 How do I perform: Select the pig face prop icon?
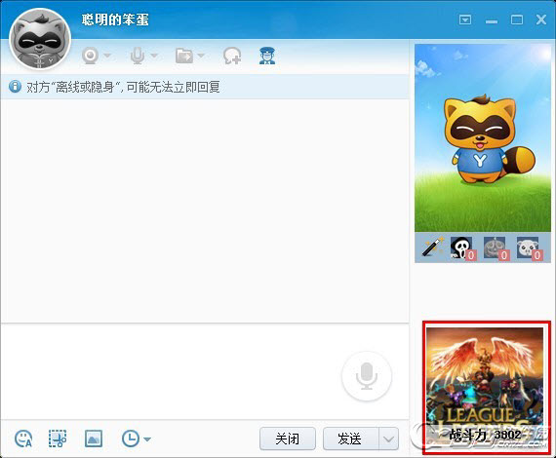pos(529,248)
